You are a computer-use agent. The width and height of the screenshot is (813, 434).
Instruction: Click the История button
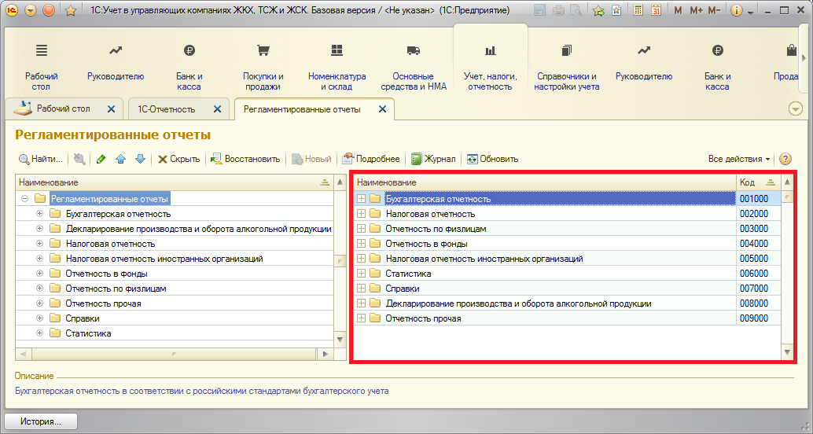tap(41, 421)
